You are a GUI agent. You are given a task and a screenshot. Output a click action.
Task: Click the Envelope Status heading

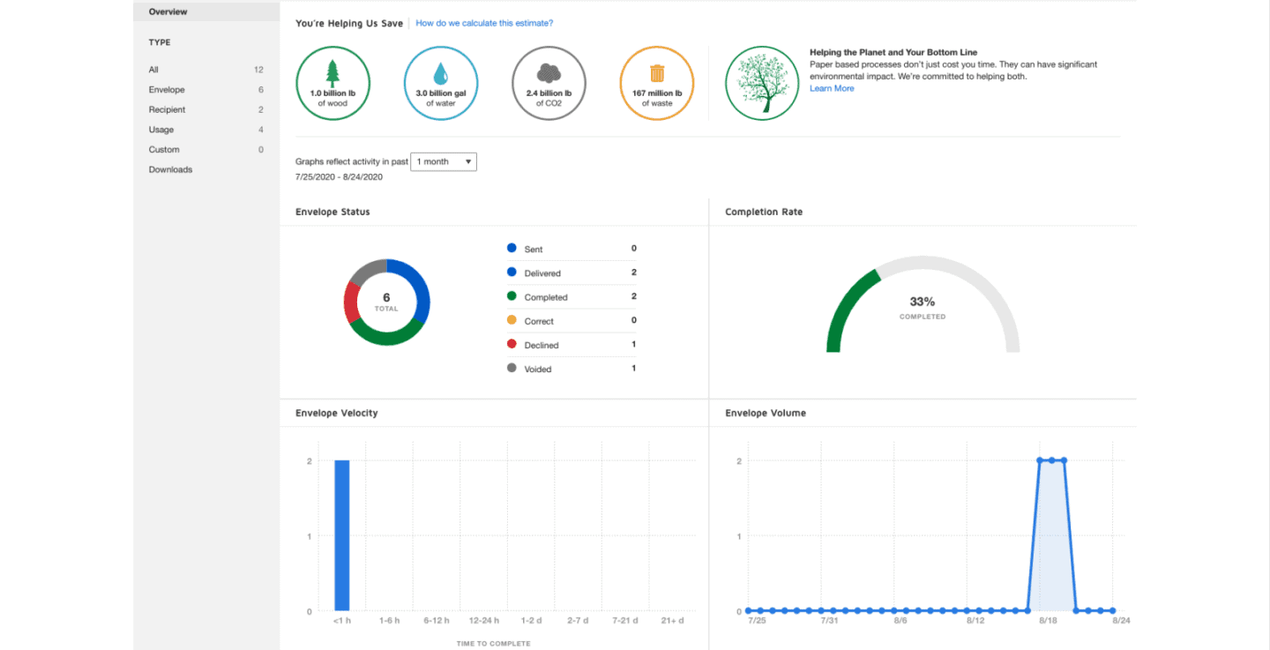[x=332, y=213]
